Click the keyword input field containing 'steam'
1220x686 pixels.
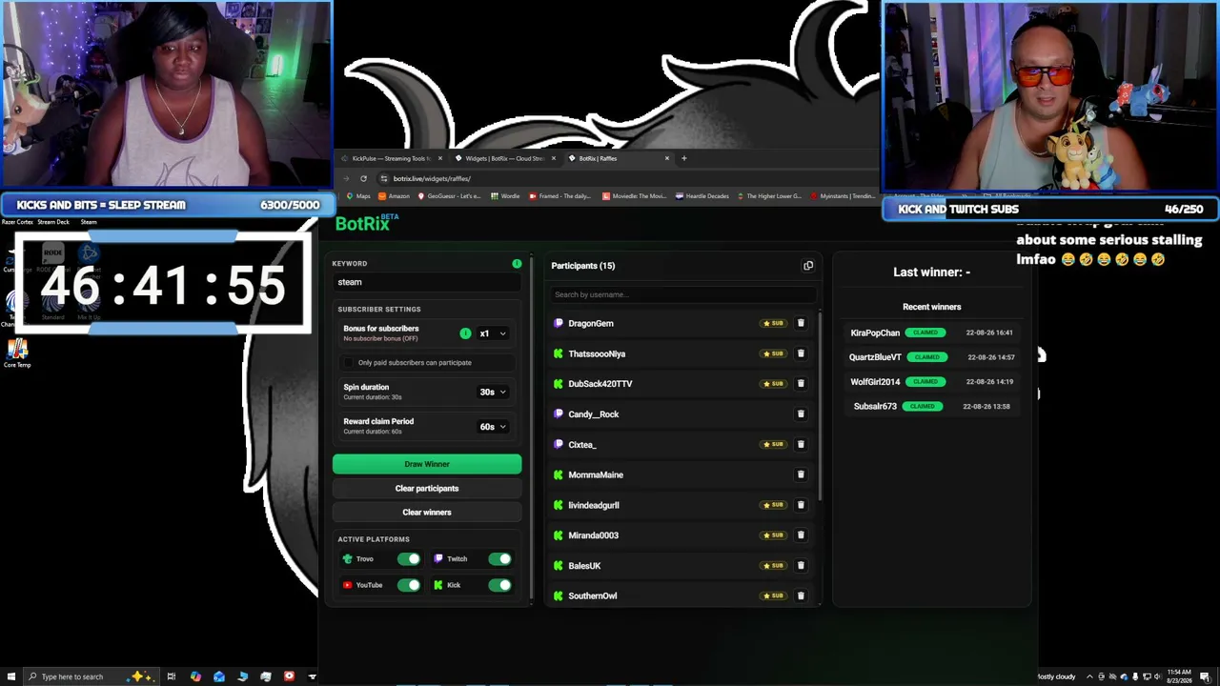427,282
